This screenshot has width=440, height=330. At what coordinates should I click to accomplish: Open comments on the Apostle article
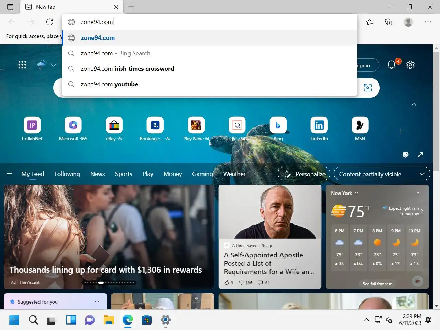tap(263, 283)
